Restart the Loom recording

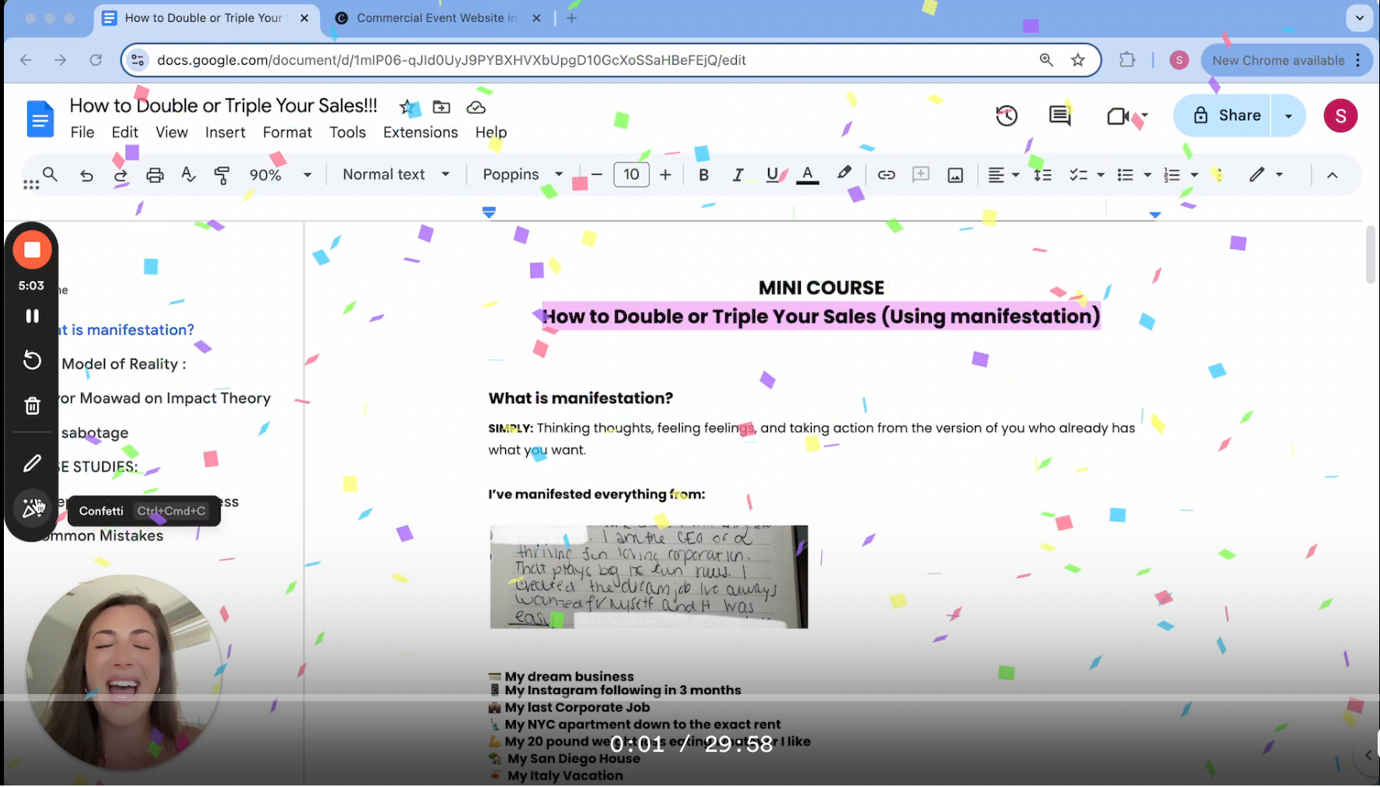click(x=32, y=360)
